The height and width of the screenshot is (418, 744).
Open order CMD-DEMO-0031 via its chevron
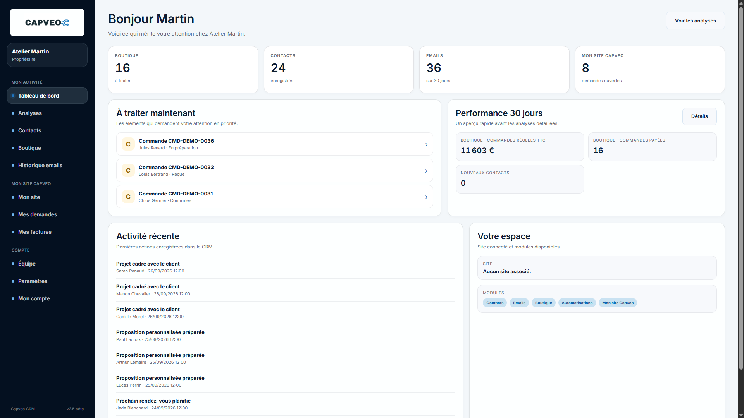click(426, 197)
